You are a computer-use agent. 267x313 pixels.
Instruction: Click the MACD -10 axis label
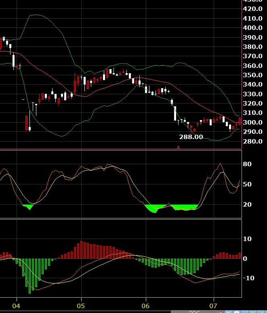[248, 278]
